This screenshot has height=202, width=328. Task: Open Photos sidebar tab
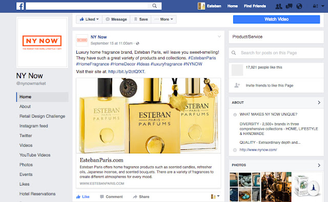(26, 165)
